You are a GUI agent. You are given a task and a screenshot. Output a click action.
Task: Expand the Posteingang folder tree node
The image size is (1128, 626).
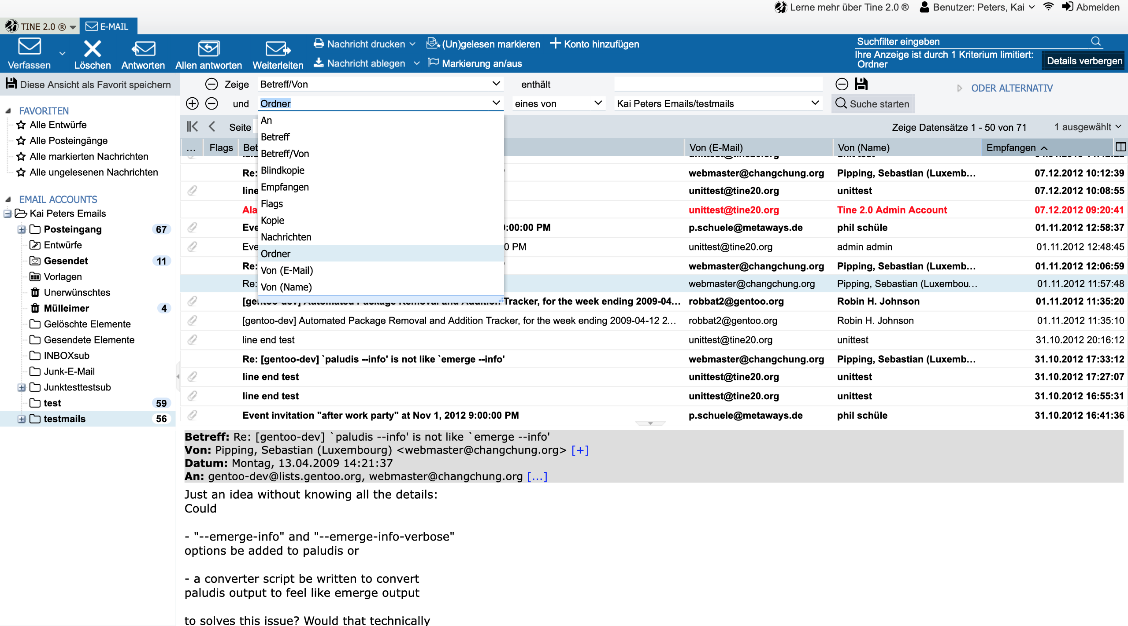pyautogui.click(x=22, y=229)
